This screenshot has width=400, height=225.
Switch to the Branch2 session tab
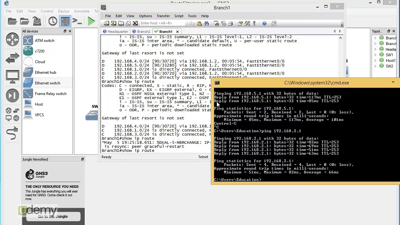click(x=141, y=32)
